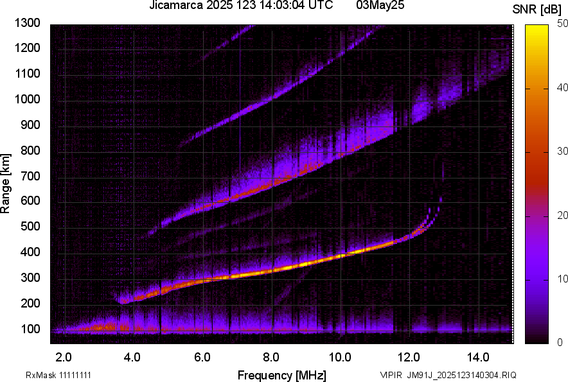This screenshot has height=382, width=568.
Task: Click the VIPIR JM91J filename text
Action: click(448, 375)
